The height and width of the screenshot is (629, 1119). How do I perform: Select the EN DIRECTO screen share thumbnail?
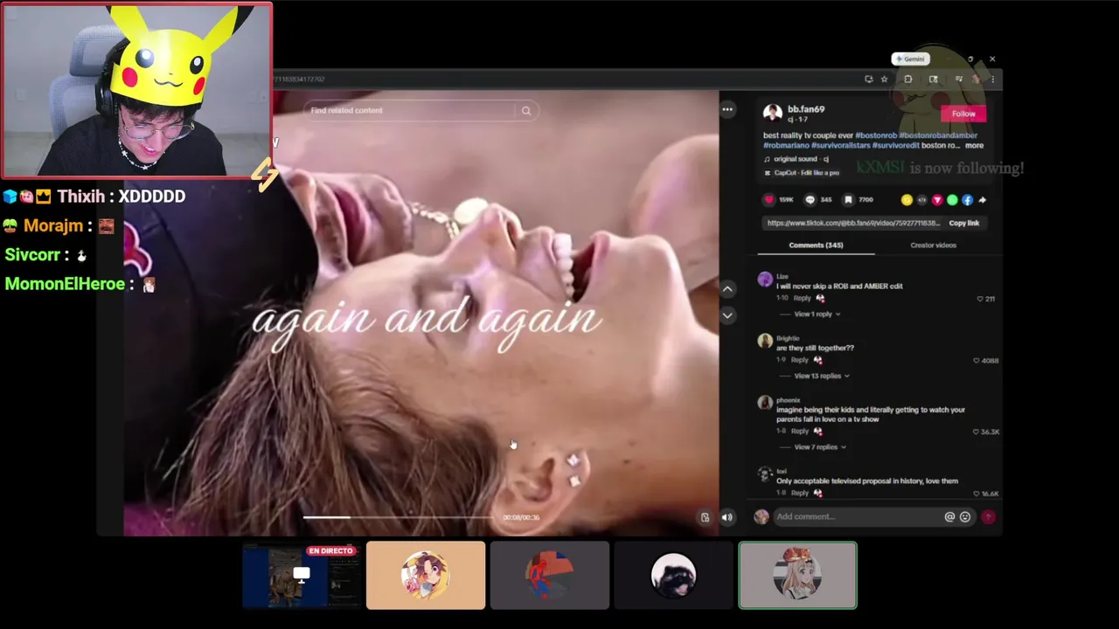pos(302,575)
